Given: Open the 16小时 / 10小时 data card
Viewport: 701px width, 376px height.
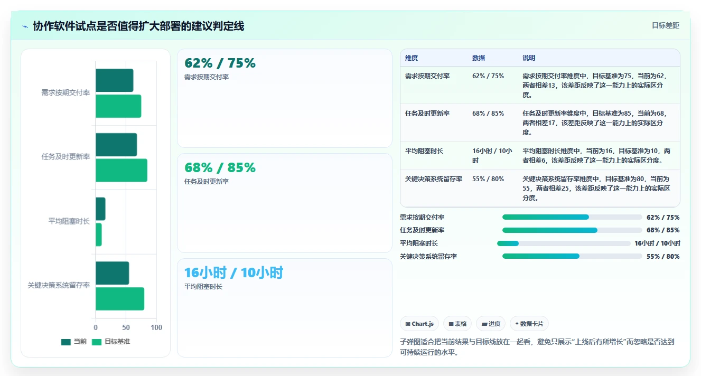Looking at the screenshot, I should (x=285, y=308).
